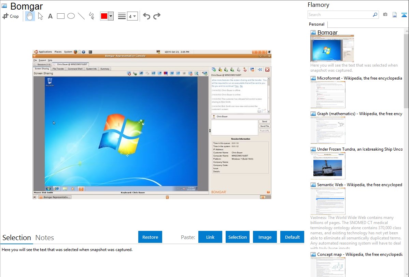The width and height of the screenshot is (409, 277).
Task: Open the Microformat Wikipedia snapshot title
Action: pyautogui.click(x=359, y=78)
